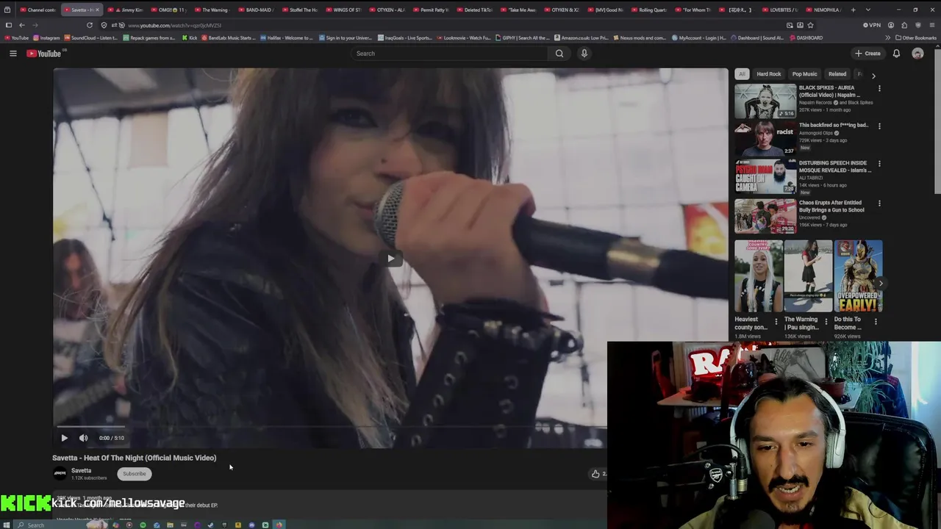The image size is (941, 529).
Task: Switch to the NEMOPHILA browser tab
Action: pyautogui.click(x=823, y=10)
